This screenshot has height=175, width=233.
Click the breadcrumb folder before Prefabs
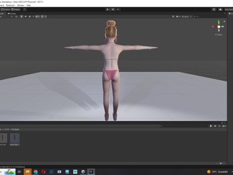tap(6, 129)
